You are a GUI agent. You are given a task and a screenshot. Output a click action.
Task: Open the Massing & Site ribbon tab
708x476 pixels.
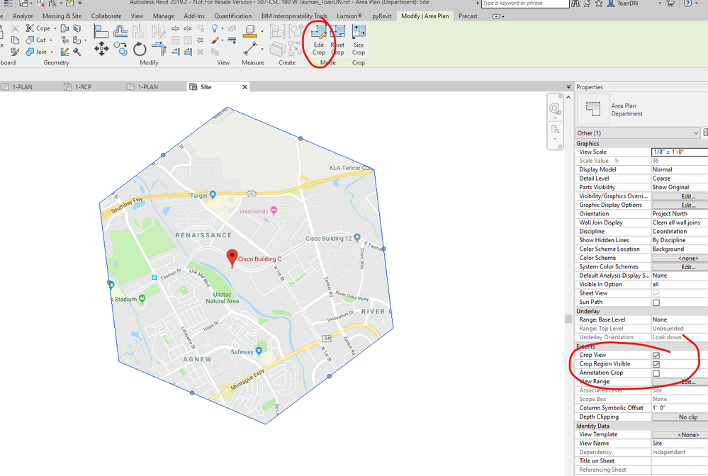click(62, 16)
